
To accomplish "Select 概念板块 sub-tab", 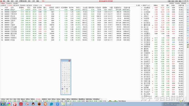I will coord(16,5).
